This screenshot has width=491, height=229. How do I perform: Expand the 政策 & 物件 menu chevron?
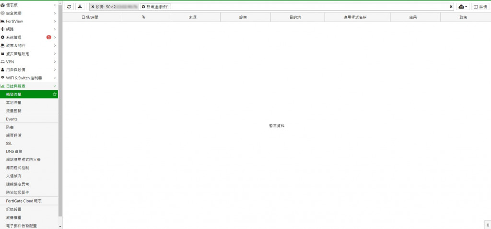click(55, 46)
